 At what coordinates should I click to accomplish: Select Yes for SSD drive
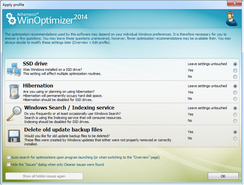(235, 70)
